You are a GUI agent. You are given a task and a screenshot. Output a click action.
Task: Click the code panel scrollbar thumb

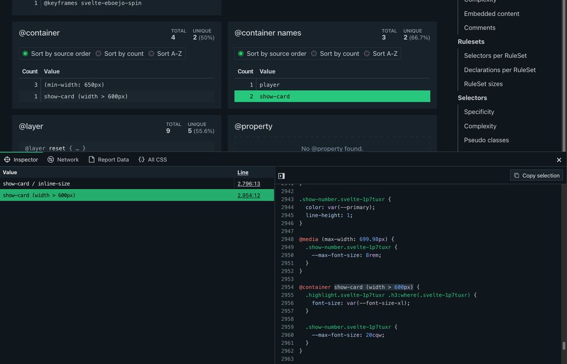point(564,345)
